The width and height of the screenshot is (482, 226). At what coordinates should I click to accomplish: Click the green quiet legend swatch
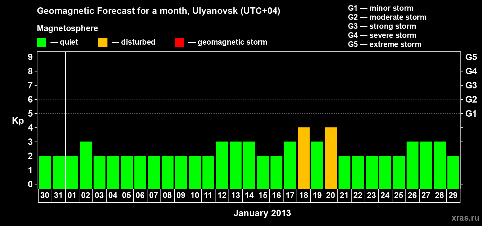click(41, 43)
